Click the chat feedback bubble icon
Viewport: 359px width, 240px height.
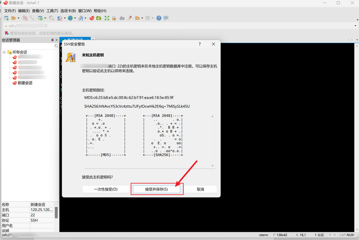click(x=166, y=18)
